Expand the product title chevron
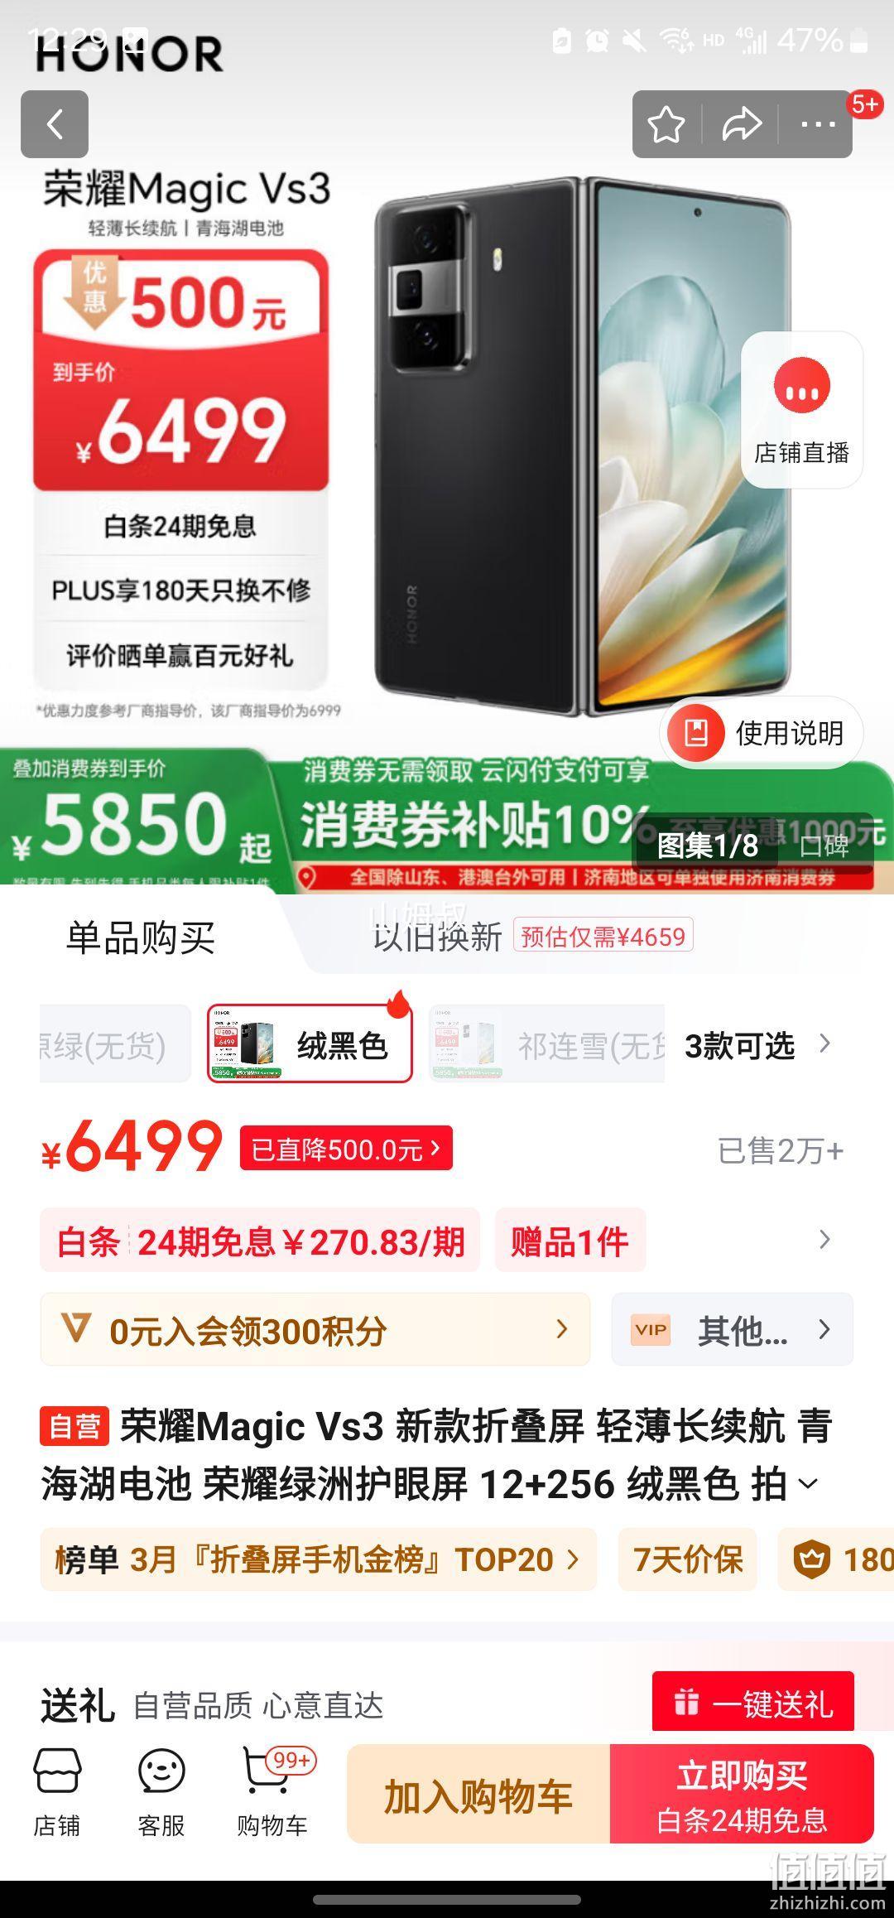 click(x=808, y=1483)
